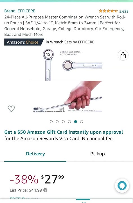Select the first image carousel dot
This screenshot has width=133, height=203.
[51, 122]
